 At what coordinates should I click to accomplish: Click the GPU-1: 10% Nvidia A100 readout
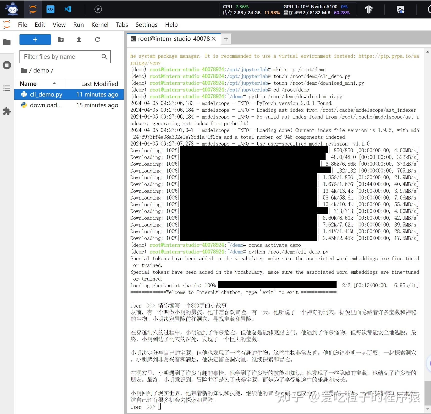(315, 6)
